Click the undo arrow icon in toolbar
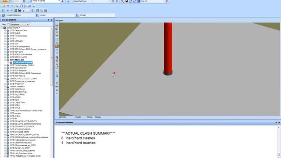The height and width of the screenshot is (158, 281). [x=7, y=6]
